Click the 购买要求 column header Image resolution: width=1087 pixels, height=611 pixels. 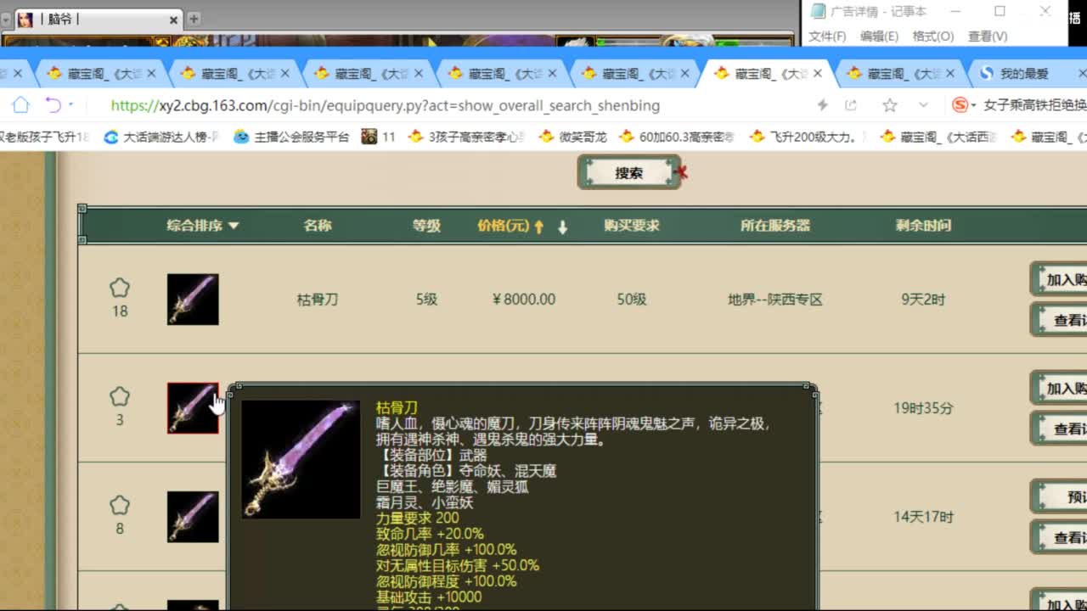click(x=631, y=226)
